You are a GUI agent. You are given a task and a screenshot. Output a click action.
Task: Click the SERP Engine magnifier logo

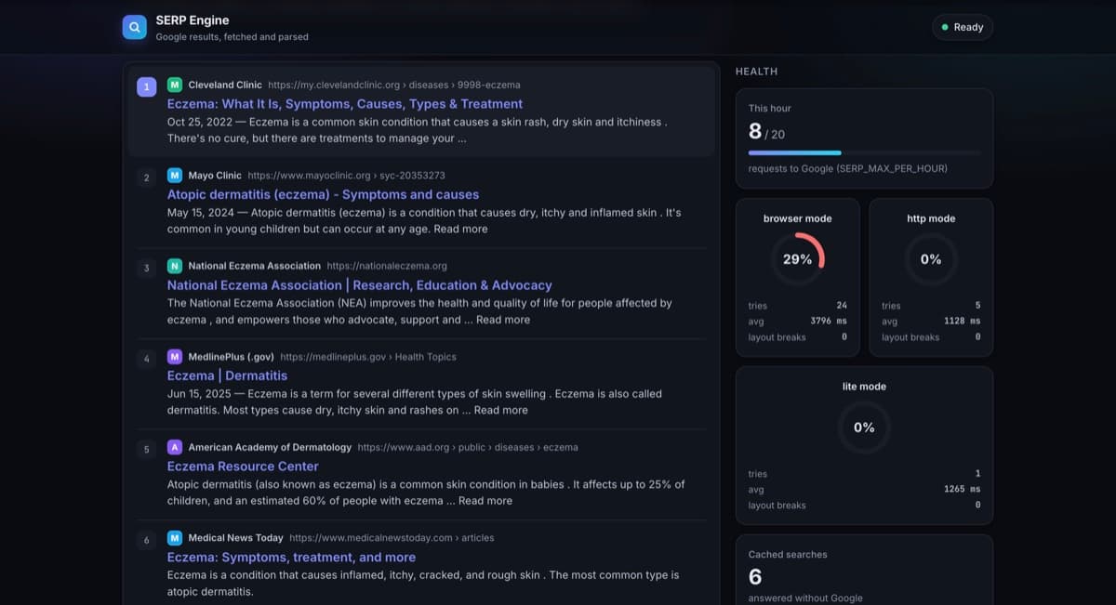click(x=135, y=27)
